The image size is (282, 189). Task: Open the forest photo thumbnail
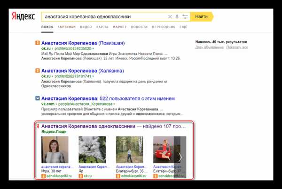tap(130, 150)
